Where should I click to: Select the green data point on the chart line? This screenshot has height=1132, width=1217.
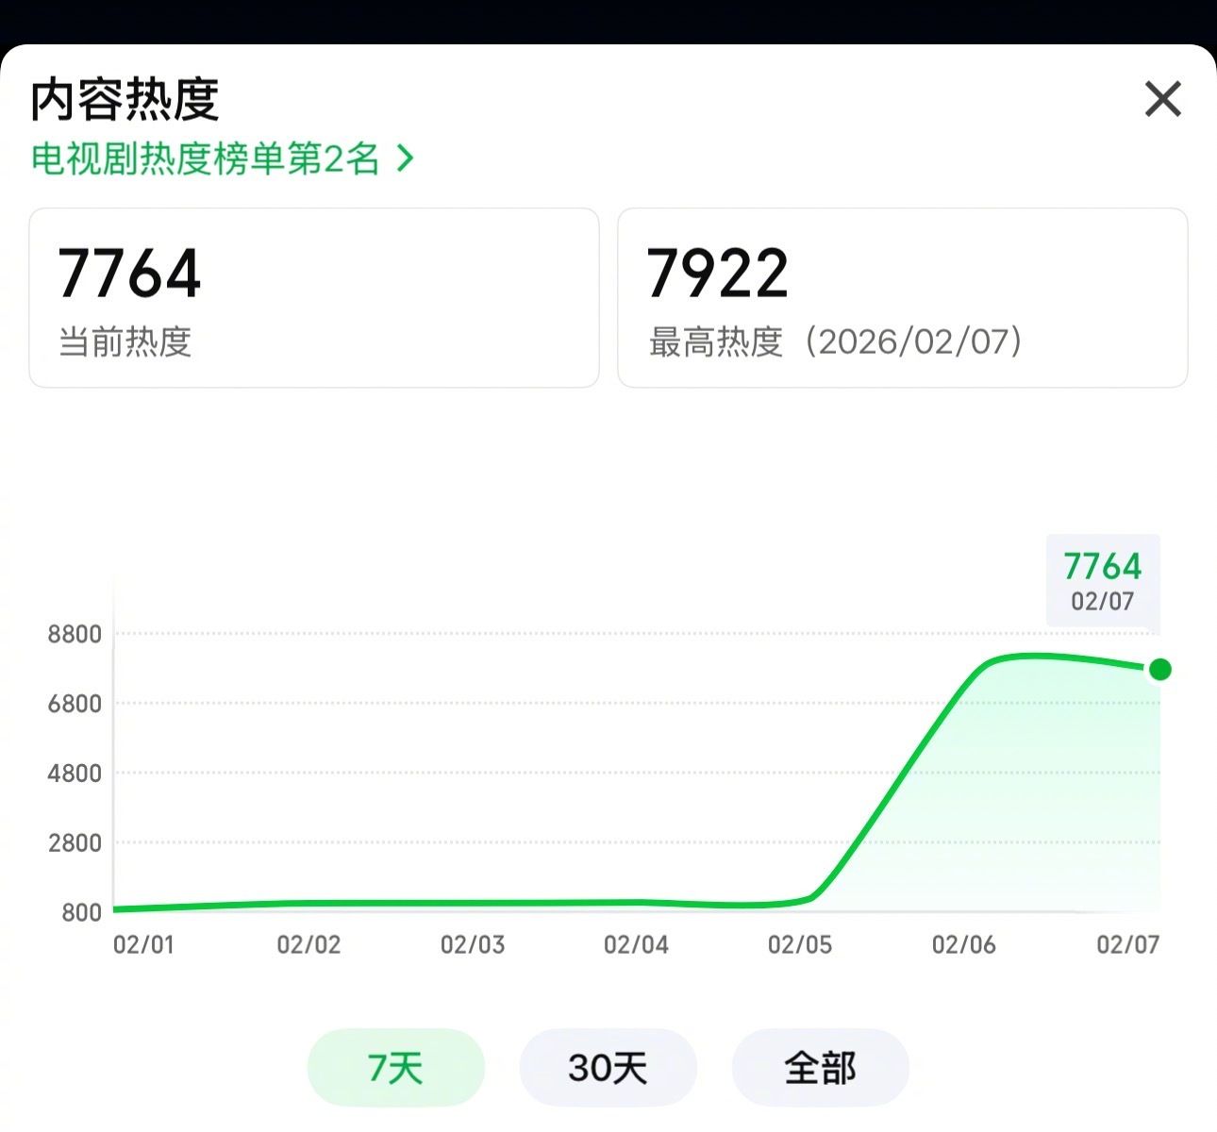[x=1159, y=670]
